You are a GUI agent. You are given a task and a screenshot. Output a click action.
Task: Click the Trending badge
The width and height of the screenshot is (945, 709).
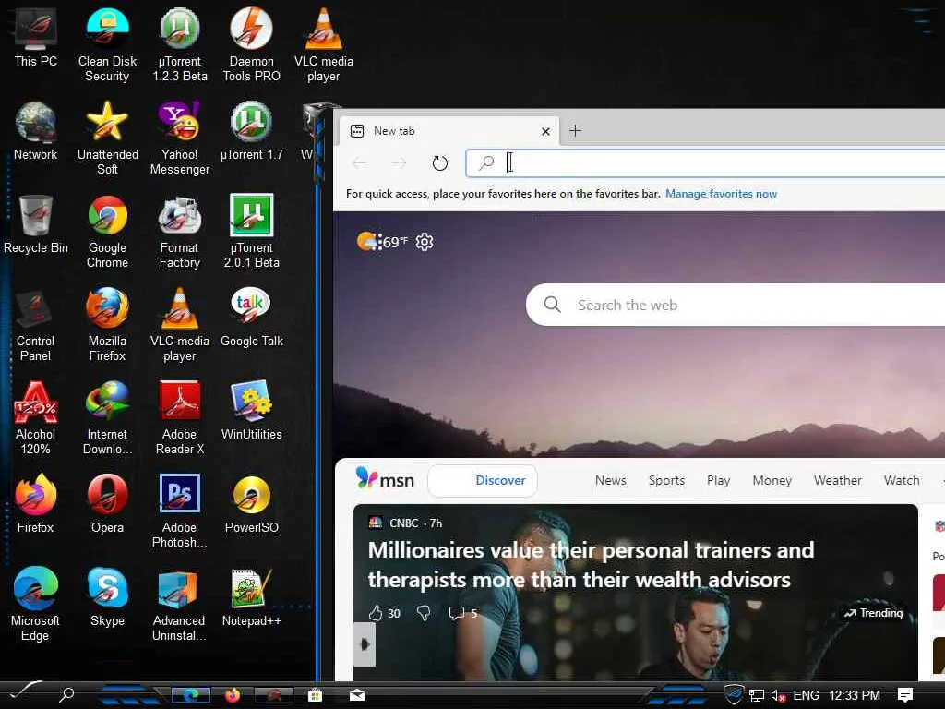(x=873, y=613)
